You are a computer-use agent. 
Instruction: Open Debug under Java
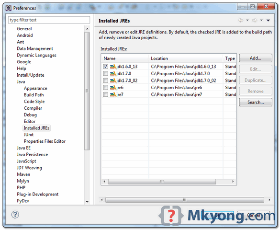[x=30, y=115]
